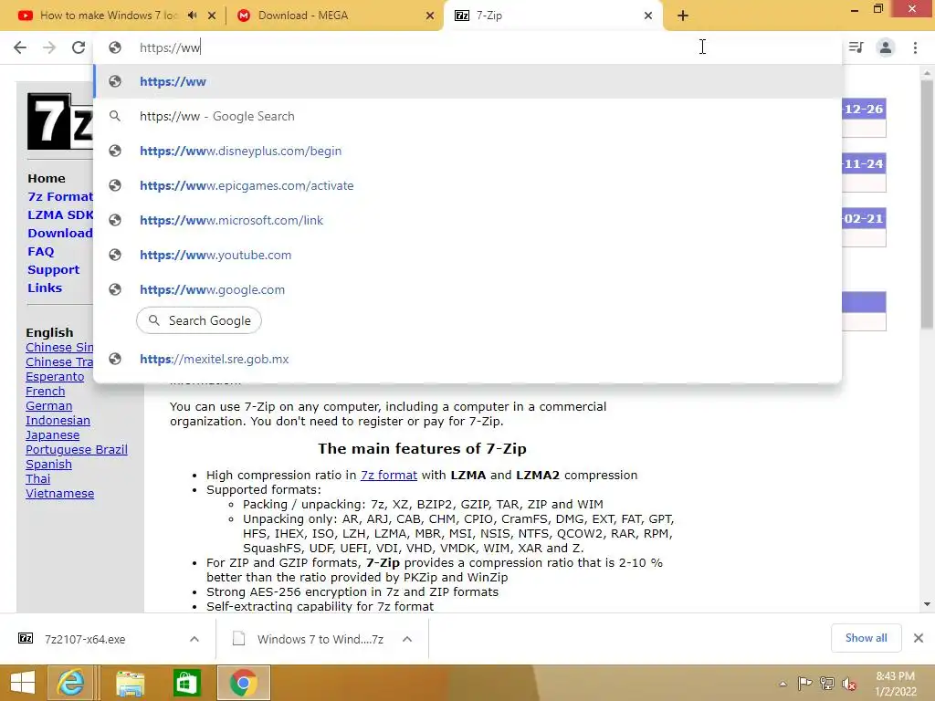This screenshot has width=935, height=701.
Task: Close the downloads bar
Action: click(x=919, y=638)
